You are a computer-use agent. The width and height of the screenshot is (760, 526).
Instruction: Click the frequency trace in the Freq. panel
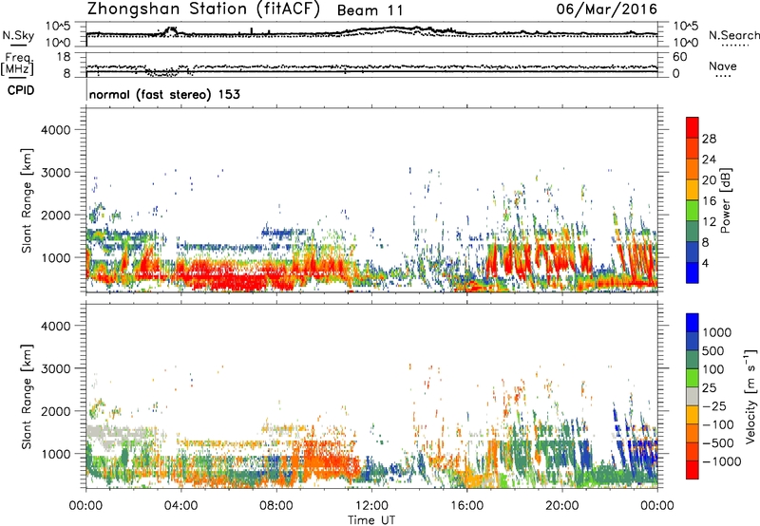371,71
